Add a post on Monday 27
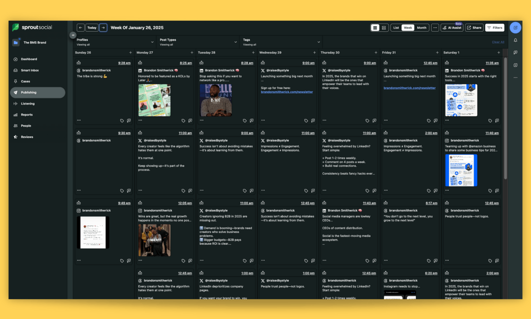The image size is (531, 319). (x=192, y=53)
